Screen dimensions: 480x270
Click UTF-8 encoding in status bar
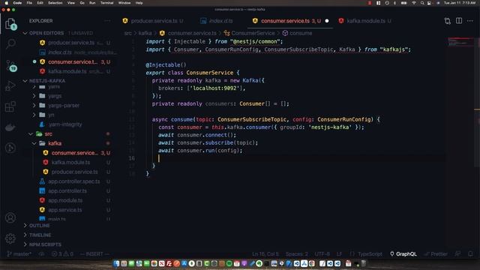click(322, 253)
